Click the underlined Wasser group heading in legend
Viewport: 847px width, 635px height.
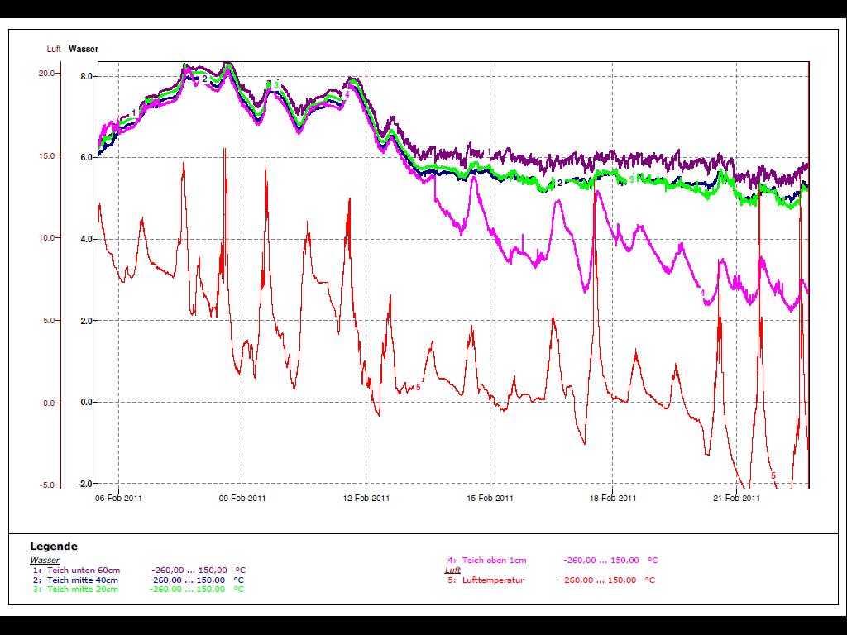(x=45, y=561)
